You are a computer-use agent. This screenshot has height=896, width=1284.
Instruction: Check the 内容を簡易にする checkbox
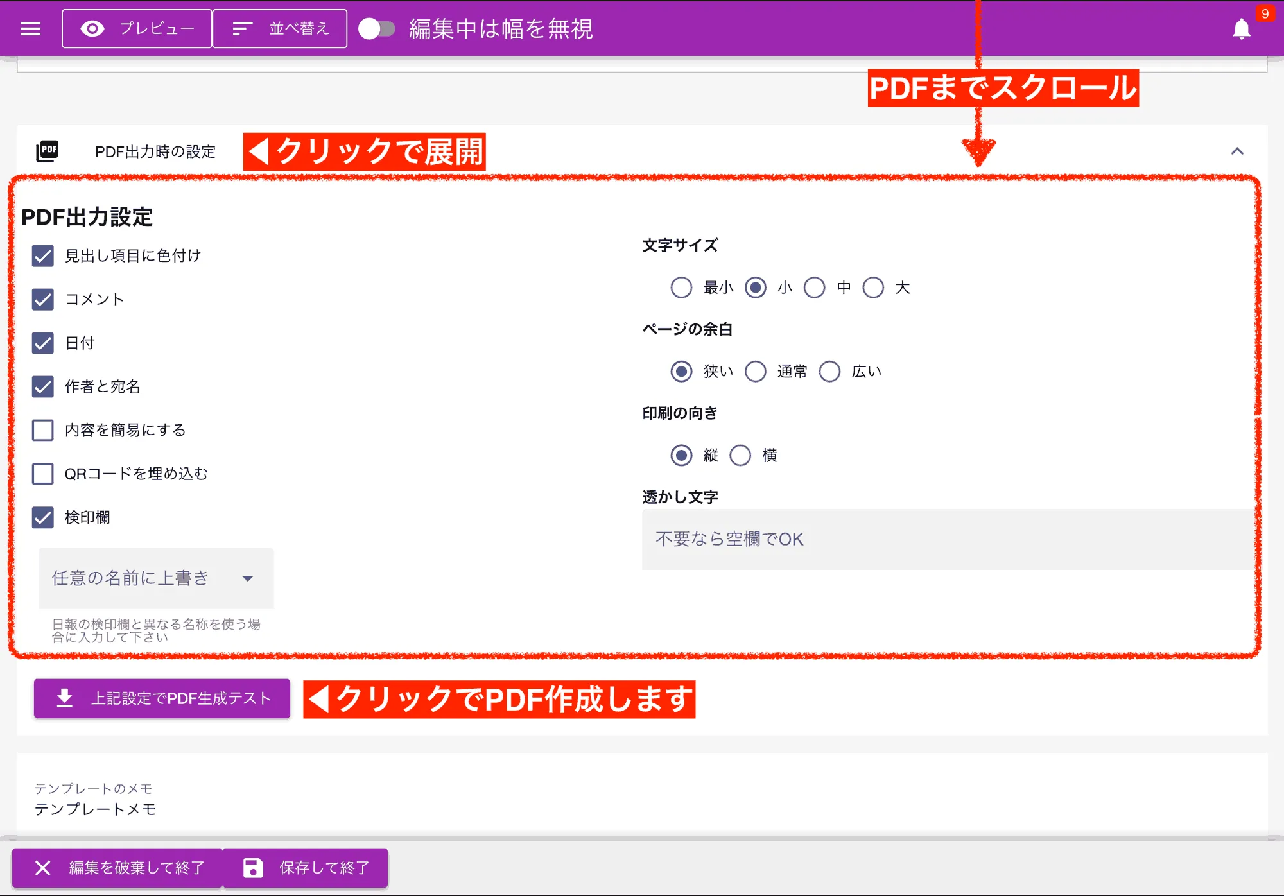42,430
